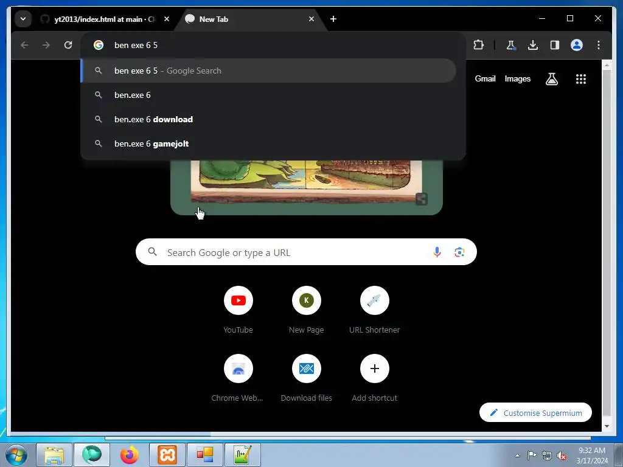Open Search Labs flask on page
This screenshot has width=623, height=467.
tap(551, 79)
